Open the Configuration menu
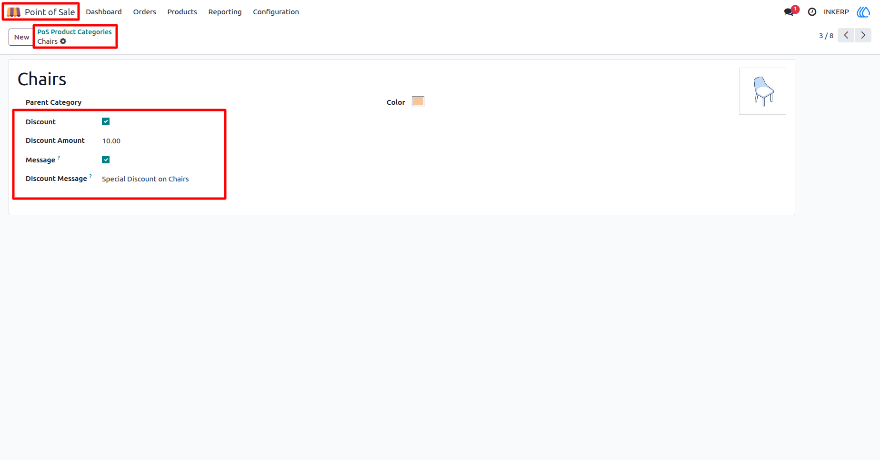The height and width of the screenshot is (460, 880). 276,12
